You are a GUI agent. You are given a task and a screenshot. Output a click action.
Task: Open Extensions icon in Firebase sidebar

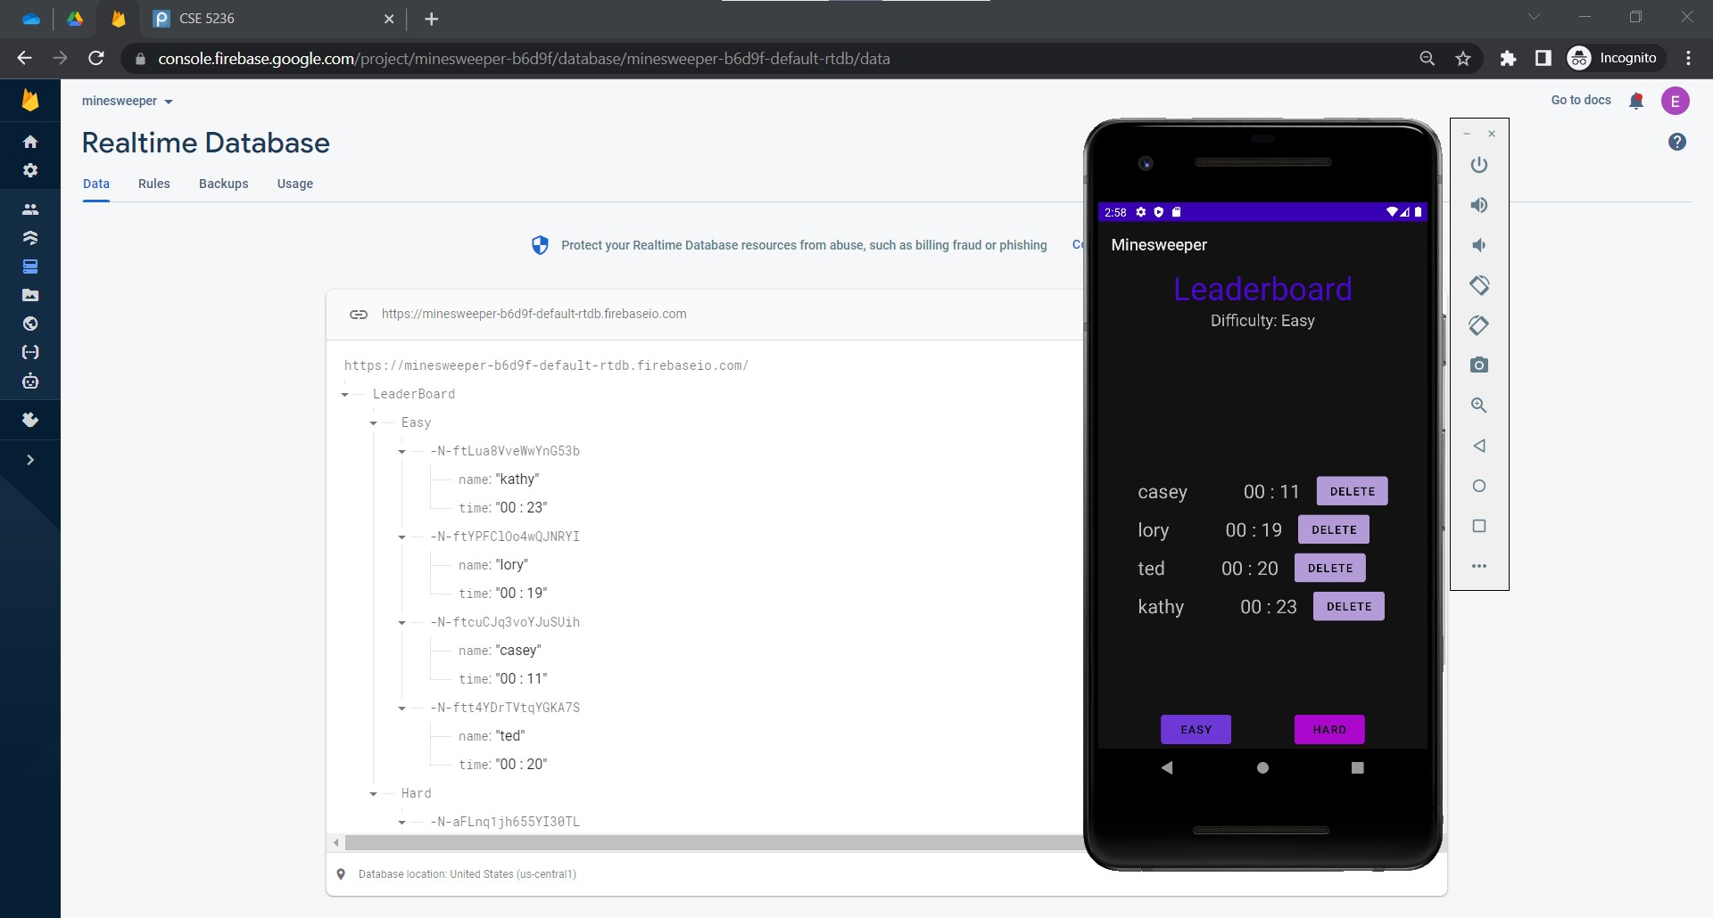coord(30,420)
